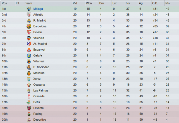Select the R. Sociedad row name
Screen dimensions: 179x123
pyautogui.click(x=41, y=67)
